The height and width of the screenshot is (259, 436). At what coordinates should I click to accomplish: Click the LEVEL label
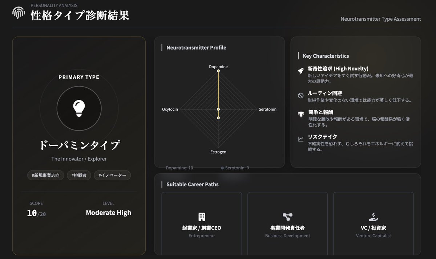(x=108, y=203)
